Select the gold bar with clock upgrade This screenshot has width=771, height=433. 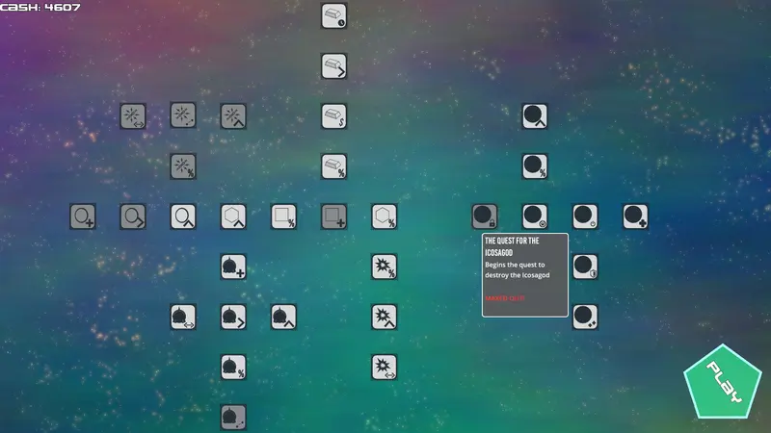pyautogui.click(x=333, y=15)
